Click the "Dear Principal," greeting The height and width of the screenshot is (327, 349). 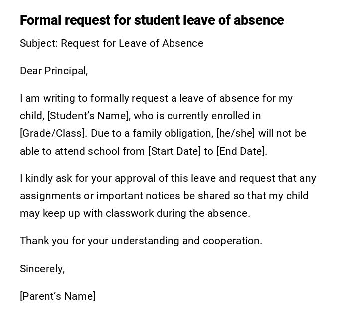54,71
